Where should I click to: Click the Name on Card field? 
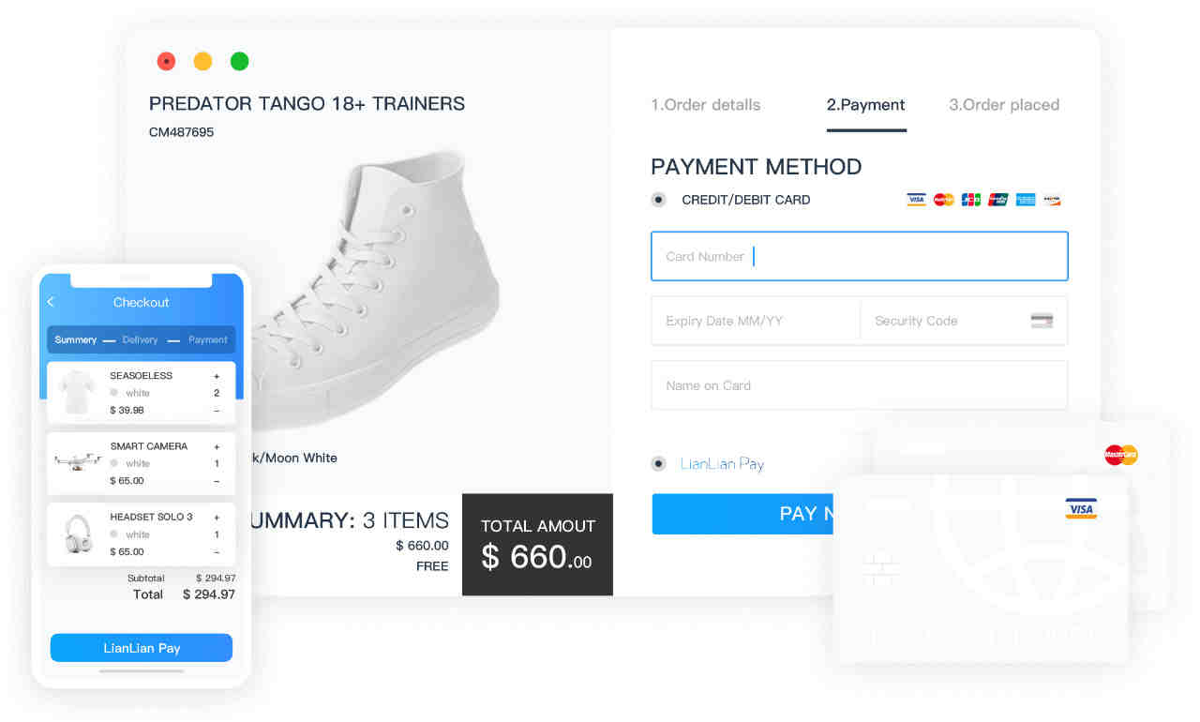[860, 385]
